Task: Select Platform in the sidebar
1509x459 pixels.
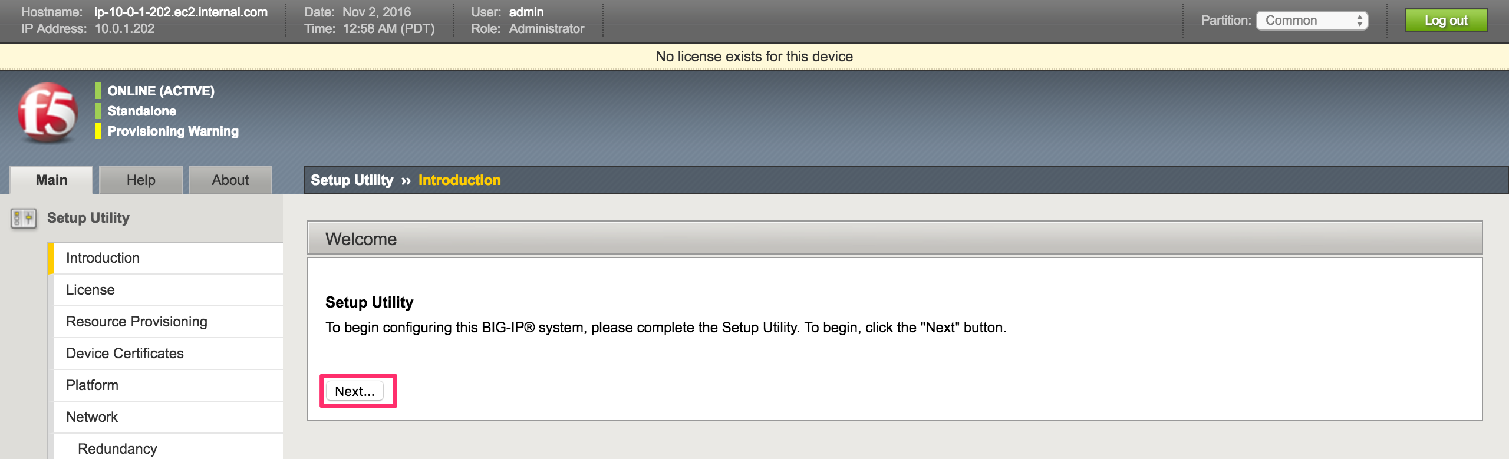Action: pyautogui.click(x=169, y=385)
